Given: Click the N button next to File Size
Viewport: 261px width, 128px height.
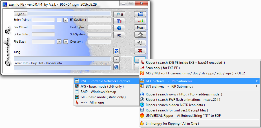Looking at the screenshot, I should pos(66,42).
